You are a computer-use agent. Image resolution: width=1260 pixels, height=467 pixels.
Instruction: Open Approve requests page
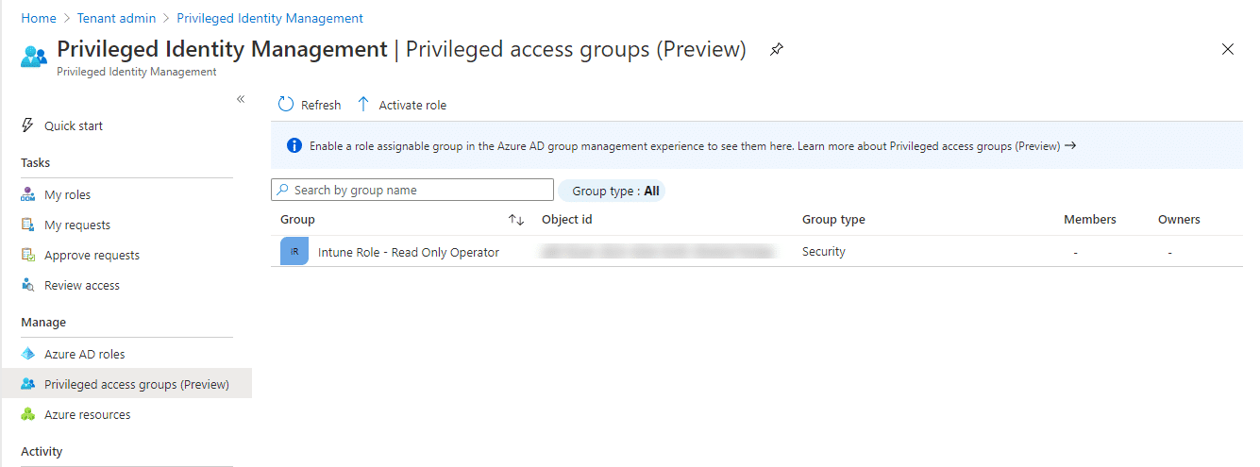tap(92, 256)
